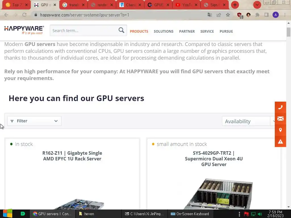The height and width of the screenshot is (218, 291).
Task: Click the orange phone contact icon
Action: pyautogui.click(x=280, y=107)
